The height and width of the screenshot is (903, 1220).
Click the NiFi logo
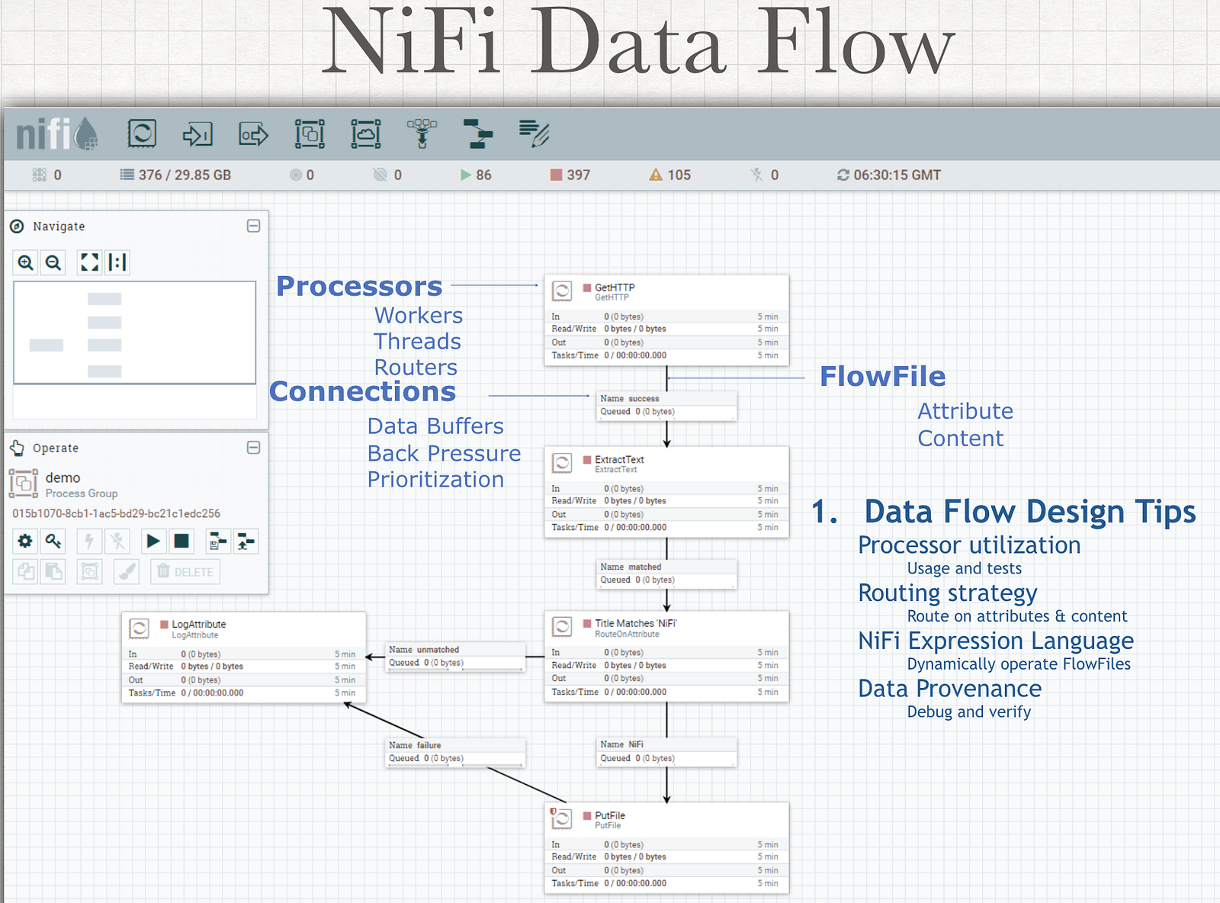tap(57, 133)
